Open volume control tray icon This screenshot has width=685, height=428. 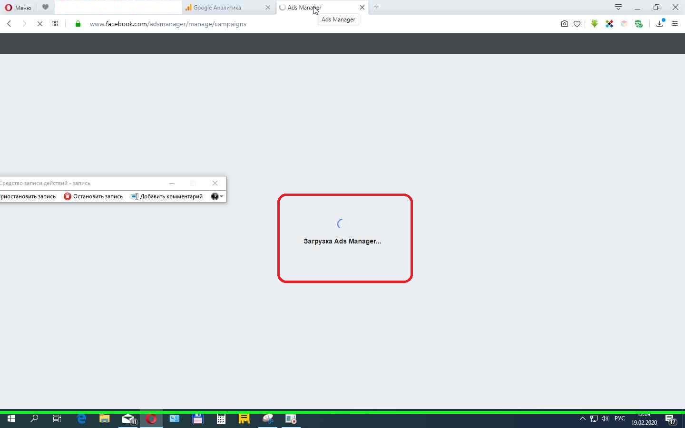(x=605, y=419)
